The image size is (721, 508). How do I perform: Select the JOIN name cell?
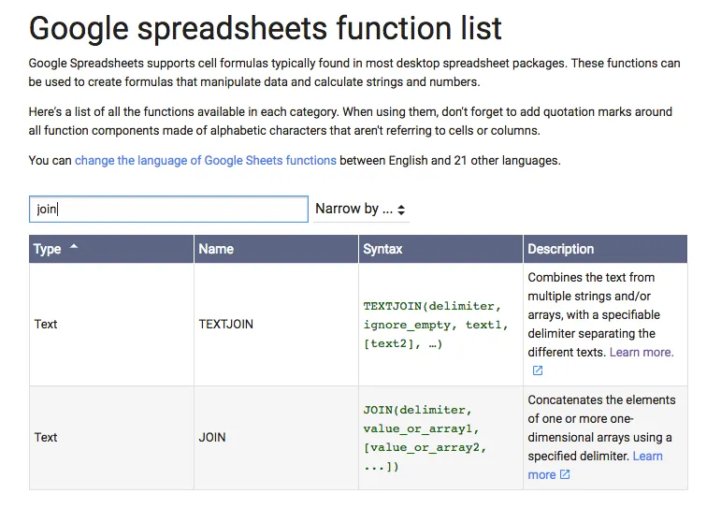pos(276,438)
